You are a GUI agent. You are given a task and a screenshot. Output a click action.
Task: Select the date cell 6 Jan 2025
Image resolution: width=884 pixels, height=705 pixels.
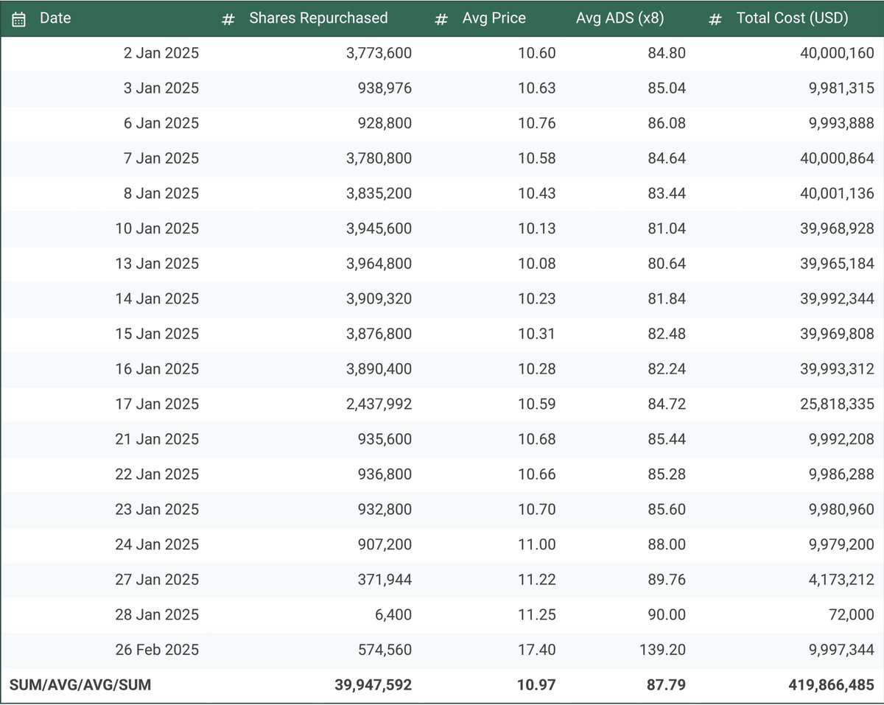161,123
